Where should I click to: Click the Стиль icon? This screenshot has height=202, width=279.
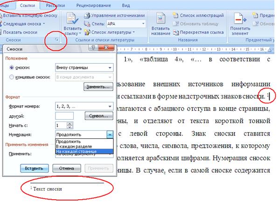pos(87,24)
